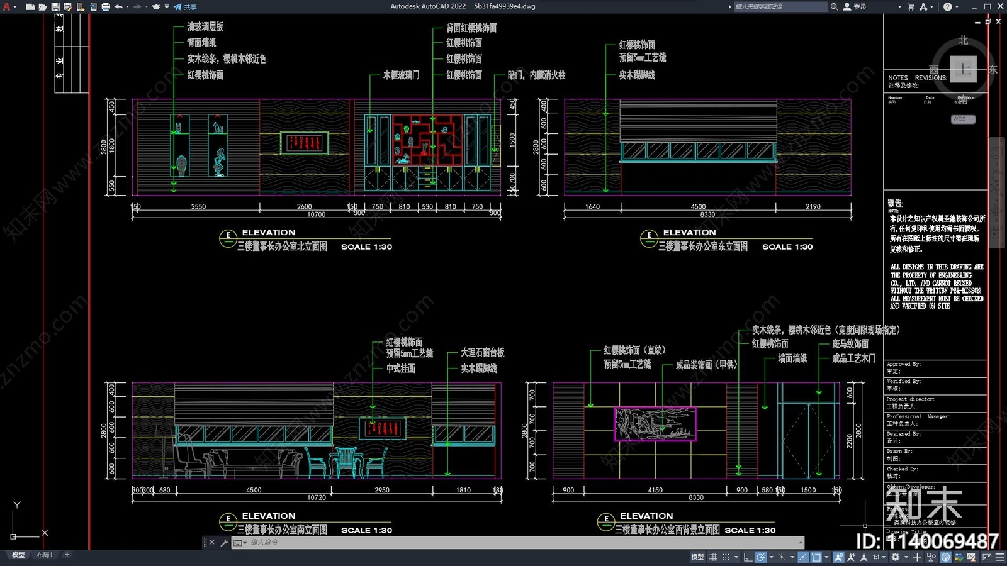Open the object snap settings arrow
This screenshot has width=1007, height=566.
(x=826, y=557)
